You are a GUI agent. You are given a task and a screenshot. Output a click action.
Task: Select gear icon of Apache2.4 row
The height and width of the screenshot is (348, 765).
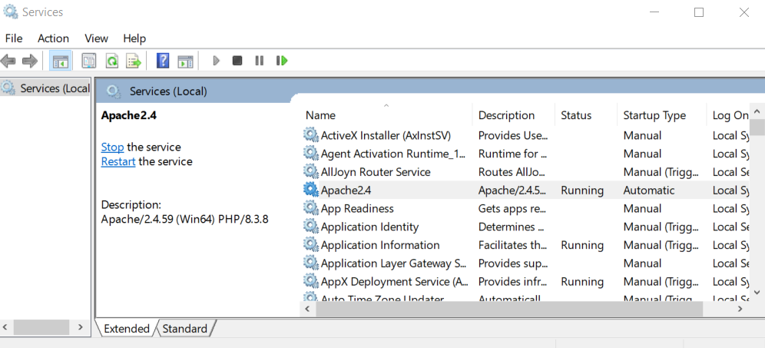310,190
